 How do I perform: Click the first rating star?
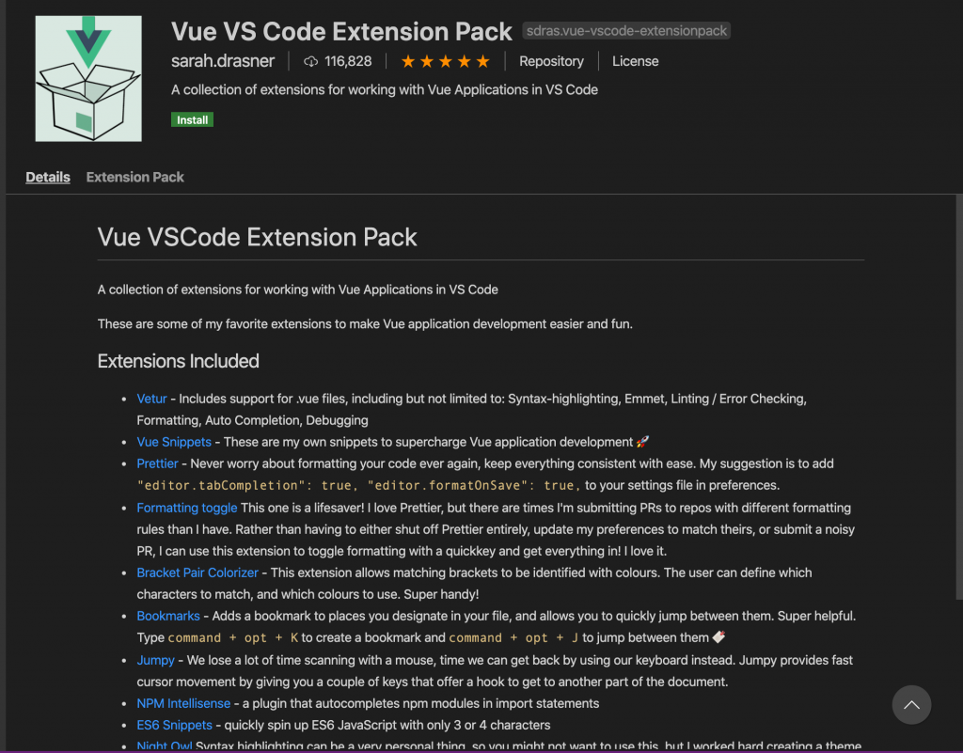pyautogui.click(x=407, y=60)
